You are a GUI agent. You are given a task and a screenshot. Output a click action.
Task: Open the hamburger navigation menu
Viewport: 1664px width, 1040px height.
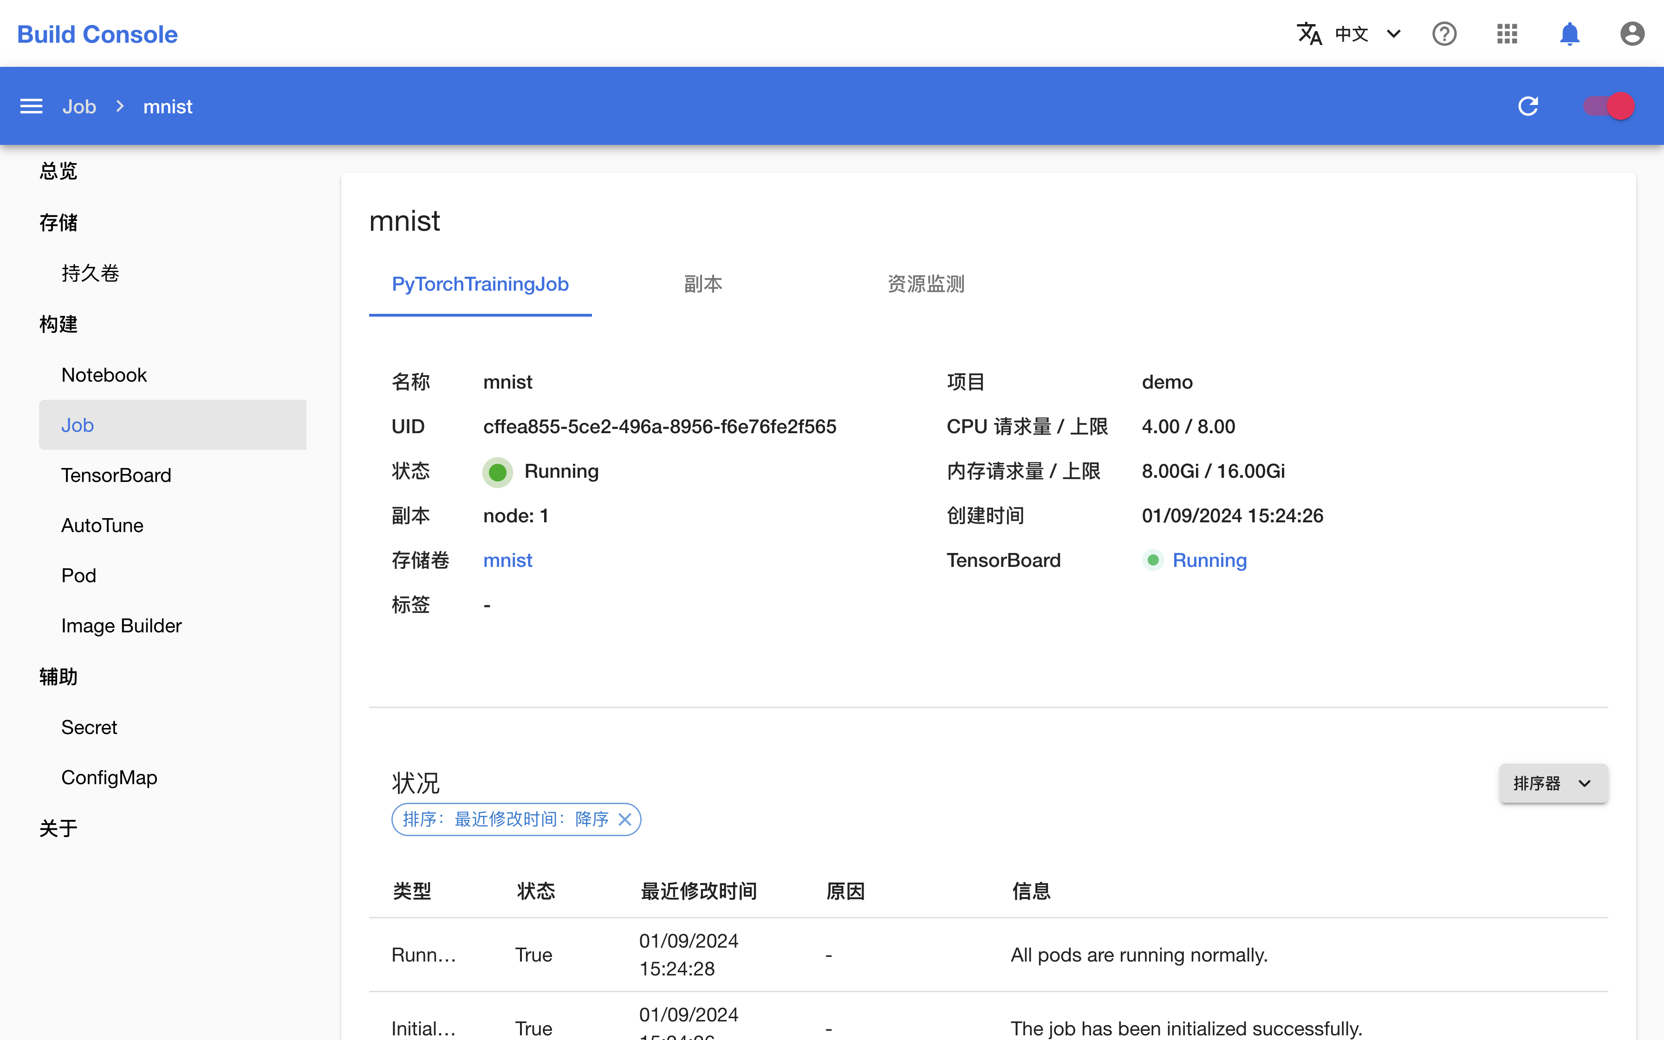tap(32, 107)
